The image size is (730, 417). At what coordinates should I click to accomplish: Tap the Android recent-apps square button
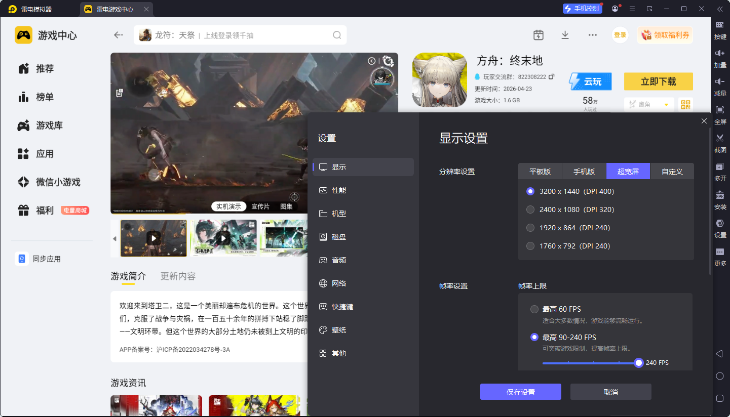click(719, 398)
